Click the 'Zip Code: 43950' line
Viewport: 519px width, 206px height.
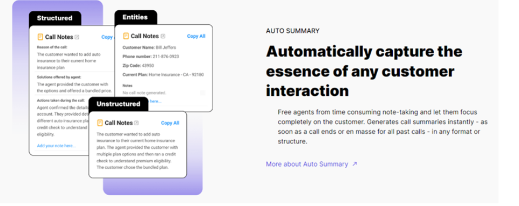pos(138,65)
